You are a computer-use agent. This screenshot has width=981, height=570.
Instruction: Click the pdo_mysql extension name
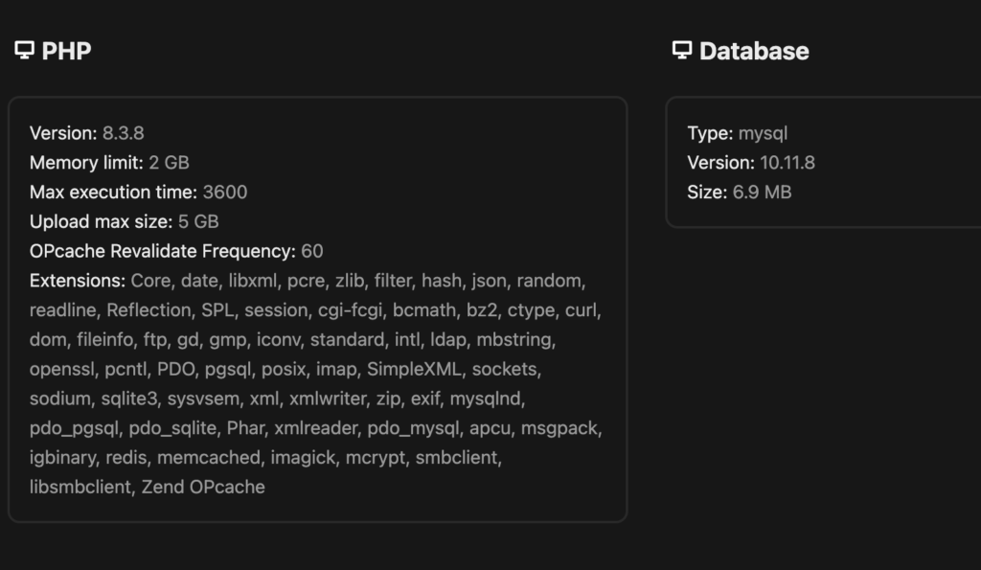coord(413,428)
